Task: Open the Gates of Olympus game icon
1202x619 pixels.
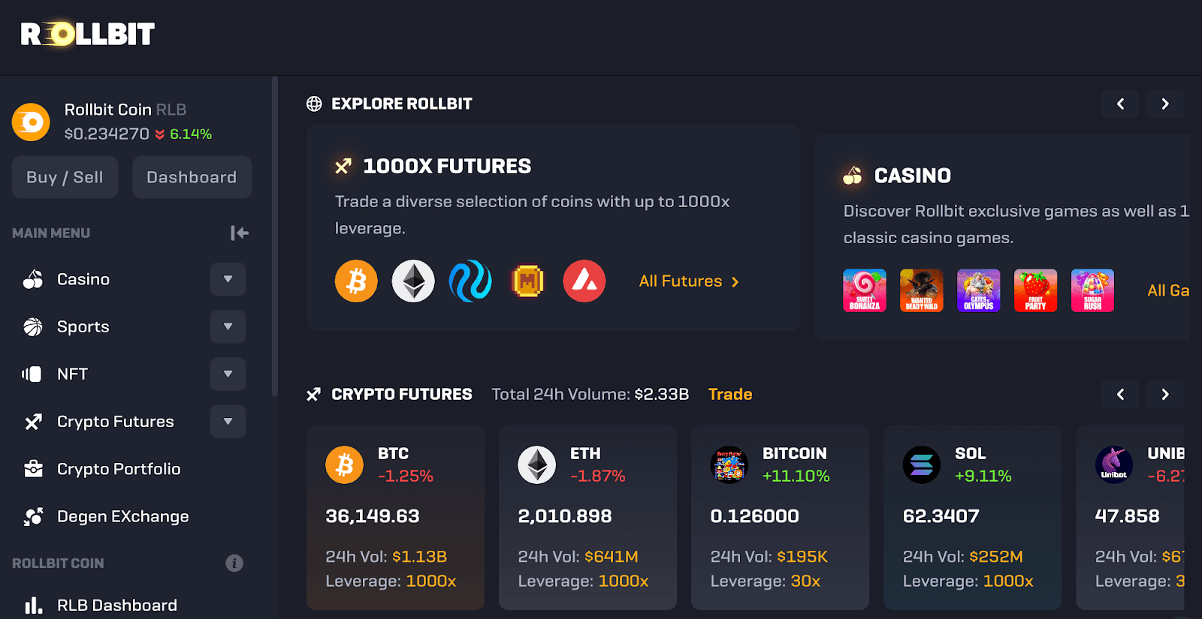Action: [979, 290]
